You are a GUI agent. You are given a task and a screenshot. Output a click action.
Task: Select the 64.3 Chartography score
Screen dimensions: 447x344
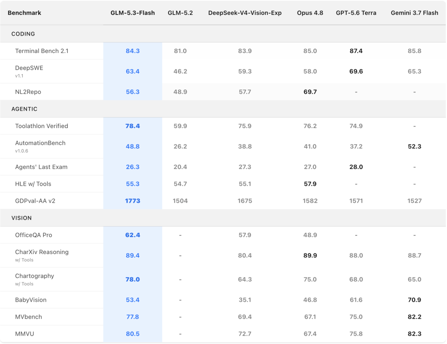[245, 279]
